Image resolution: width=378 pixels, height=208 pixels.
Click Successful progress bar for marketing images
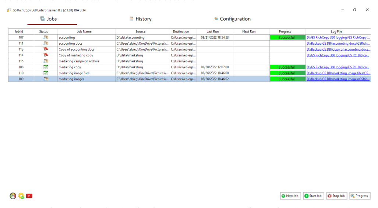(287, 79)
